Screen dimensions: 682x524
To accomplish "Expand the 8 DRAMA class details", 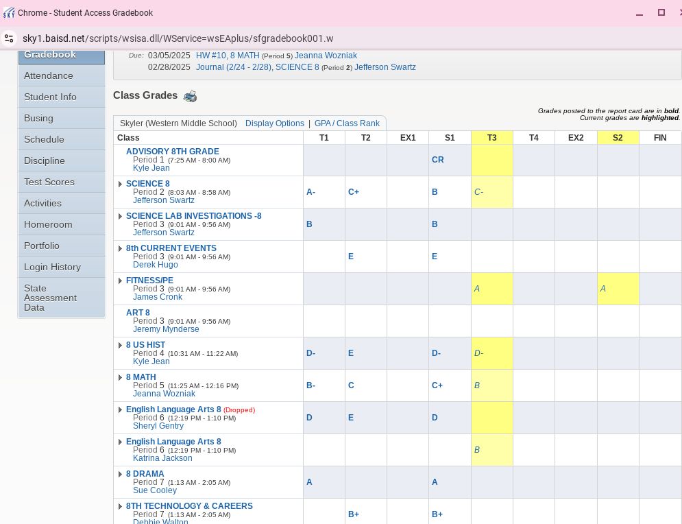I will (120, 474).
